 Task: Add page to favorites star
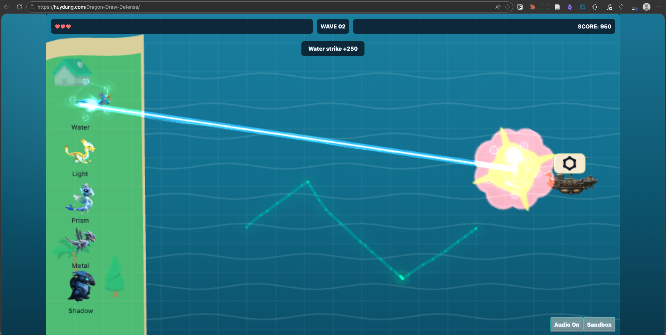pyautogui.click(x=507, y=7)
